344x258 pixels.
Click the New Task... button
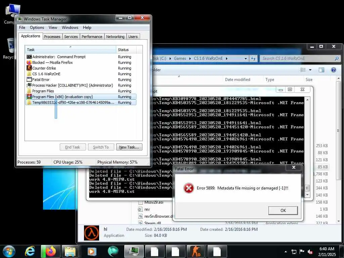point(129,147)
